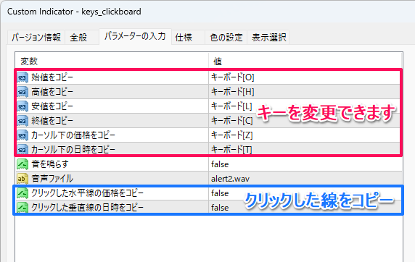Toggle the false value for 音を鳴らす
Image resolution: width=415 pixels, height=262 pixels.
pos(305,164)
